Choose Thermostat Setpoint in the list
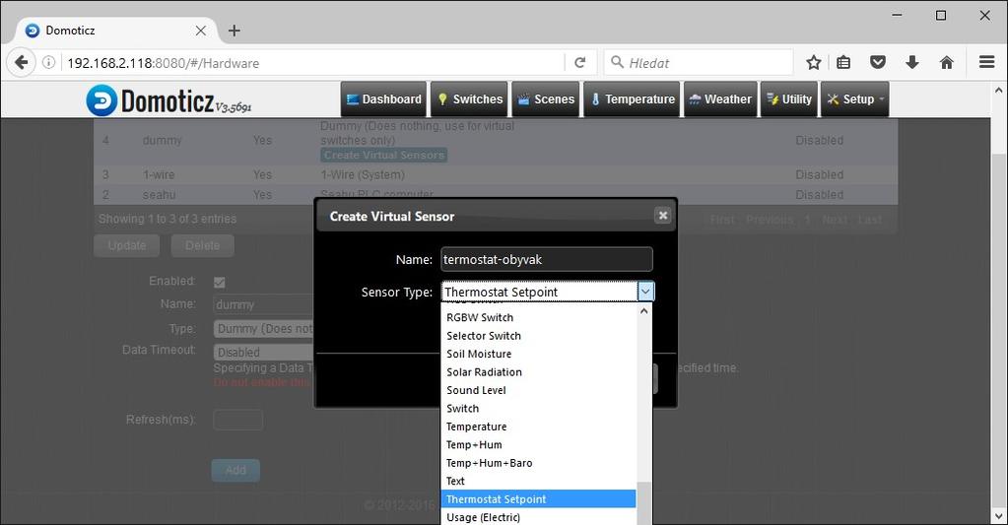The width and height of the screenshot is (1008, 525). [538, 499]
